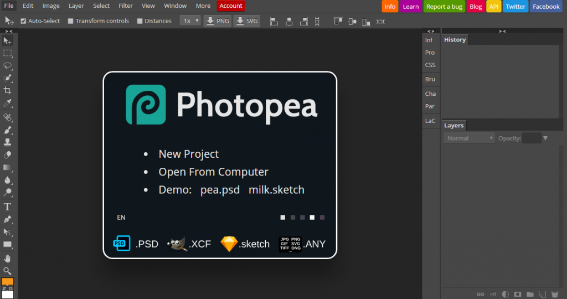The image size is (567, 299).
Task: Click align left edges icon
Action: coord(274,22)
